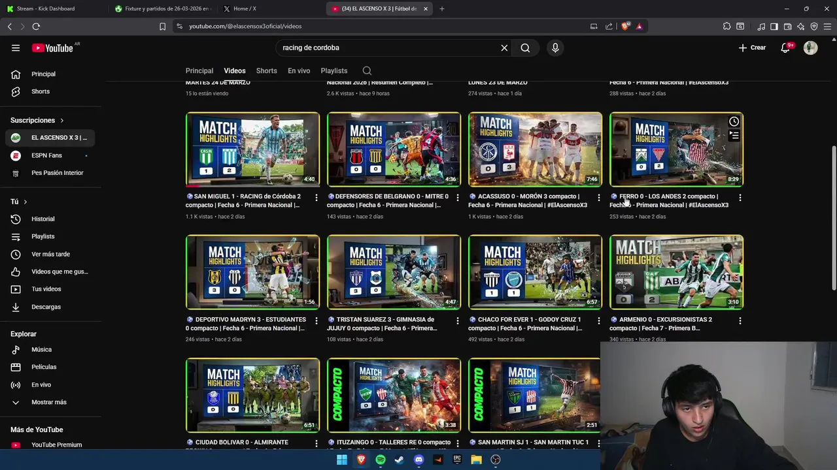The height and width of the screenshot is (470, 837).
Task: Add FERRO video to queue
Action: pos(734,136)
